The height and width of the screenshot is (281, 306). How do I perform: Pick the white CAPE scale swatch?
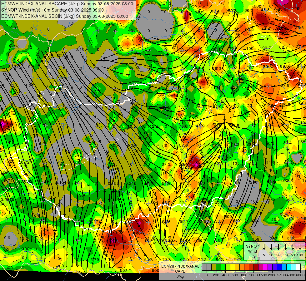coord(298,267)
